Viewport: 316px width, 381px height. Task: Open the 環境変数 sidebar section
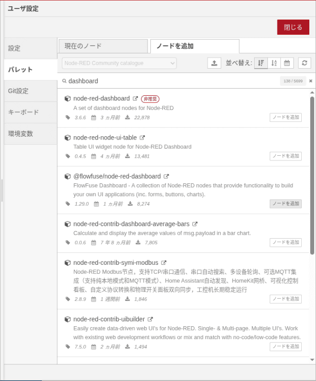(x=30, y=134)
